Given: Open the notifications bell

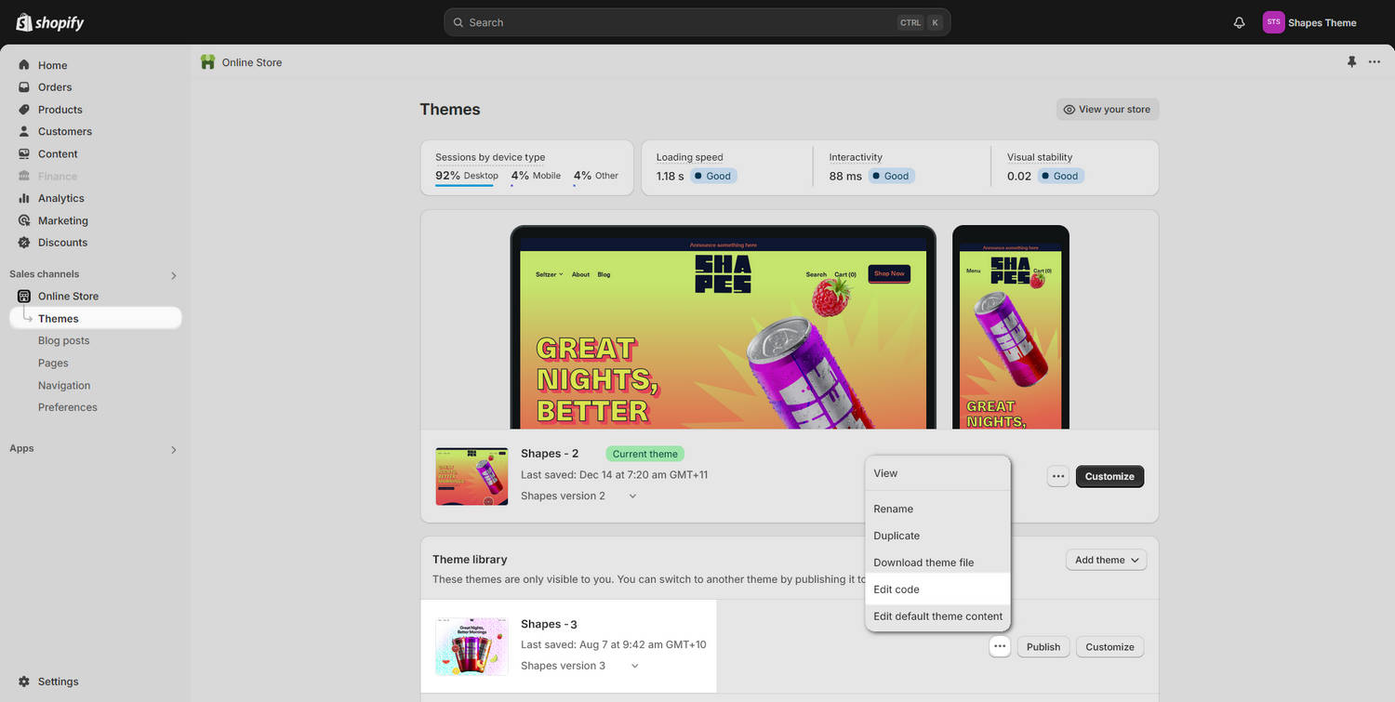Looking at the screenshot, I should (1239, 22).
